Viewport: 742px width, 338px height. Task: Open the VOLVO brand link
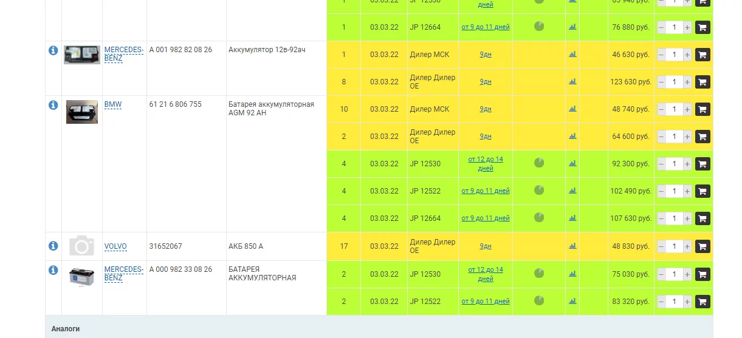pyautogui.click(x=115, y=246)
